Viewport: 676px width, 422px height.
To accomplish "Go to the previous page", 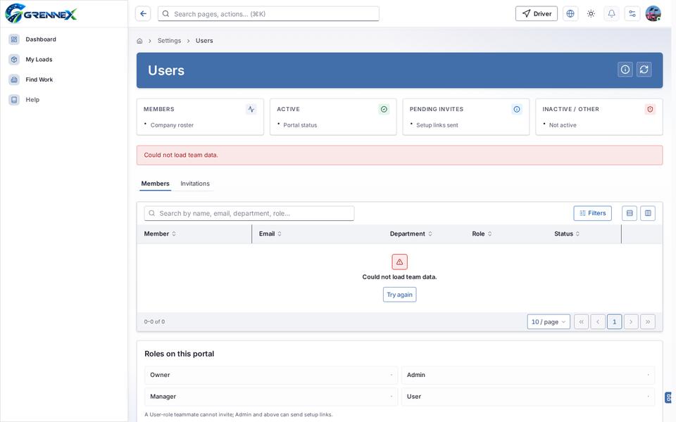I will tap(598, 321).
